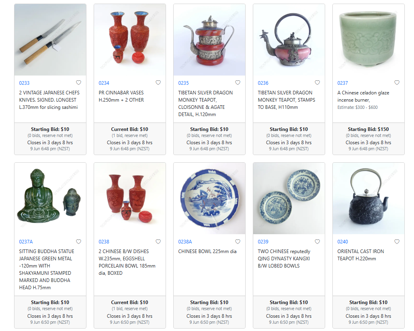The width and height of the screenshot is (414, 331).
Task: Favorite lot 0239 lobed bowls
Action: click(x=318, y=241)
